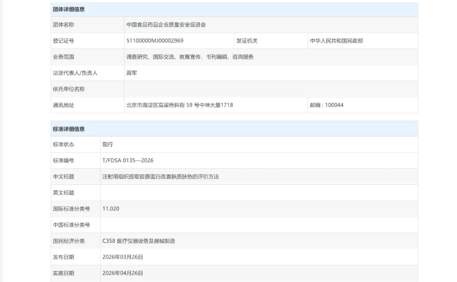Select legal representative name 高军
Image resolution: width=457 pixels, height=282 pixels.
[x=131, y=73]
